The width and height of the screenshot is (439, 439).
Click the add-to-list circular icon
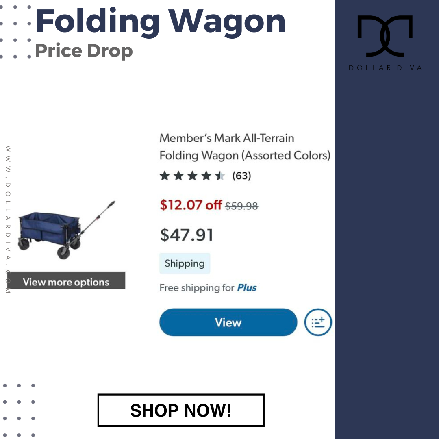pyautogui.click(x=318, y=322)
